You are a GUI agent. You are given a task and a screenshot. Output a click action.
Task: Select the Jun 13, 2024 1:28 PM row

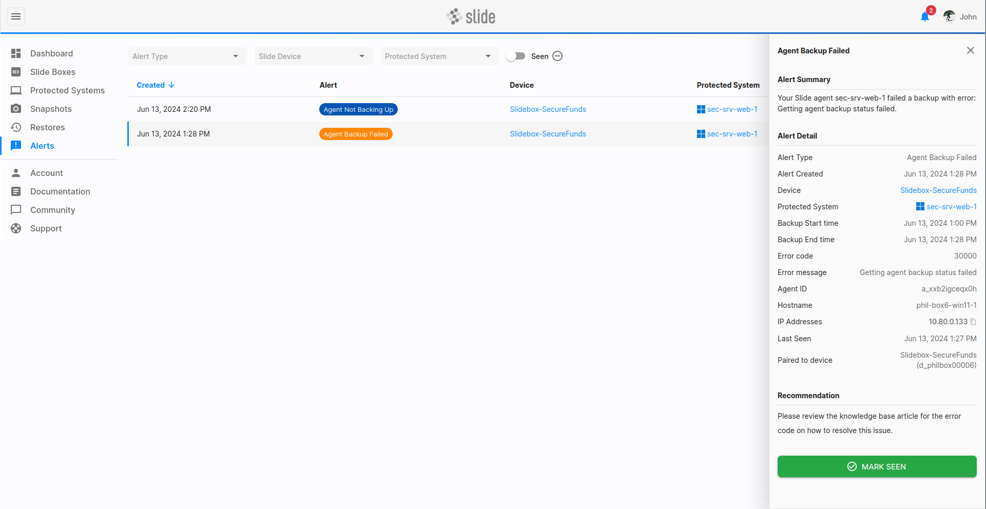(x=448, y=134)
